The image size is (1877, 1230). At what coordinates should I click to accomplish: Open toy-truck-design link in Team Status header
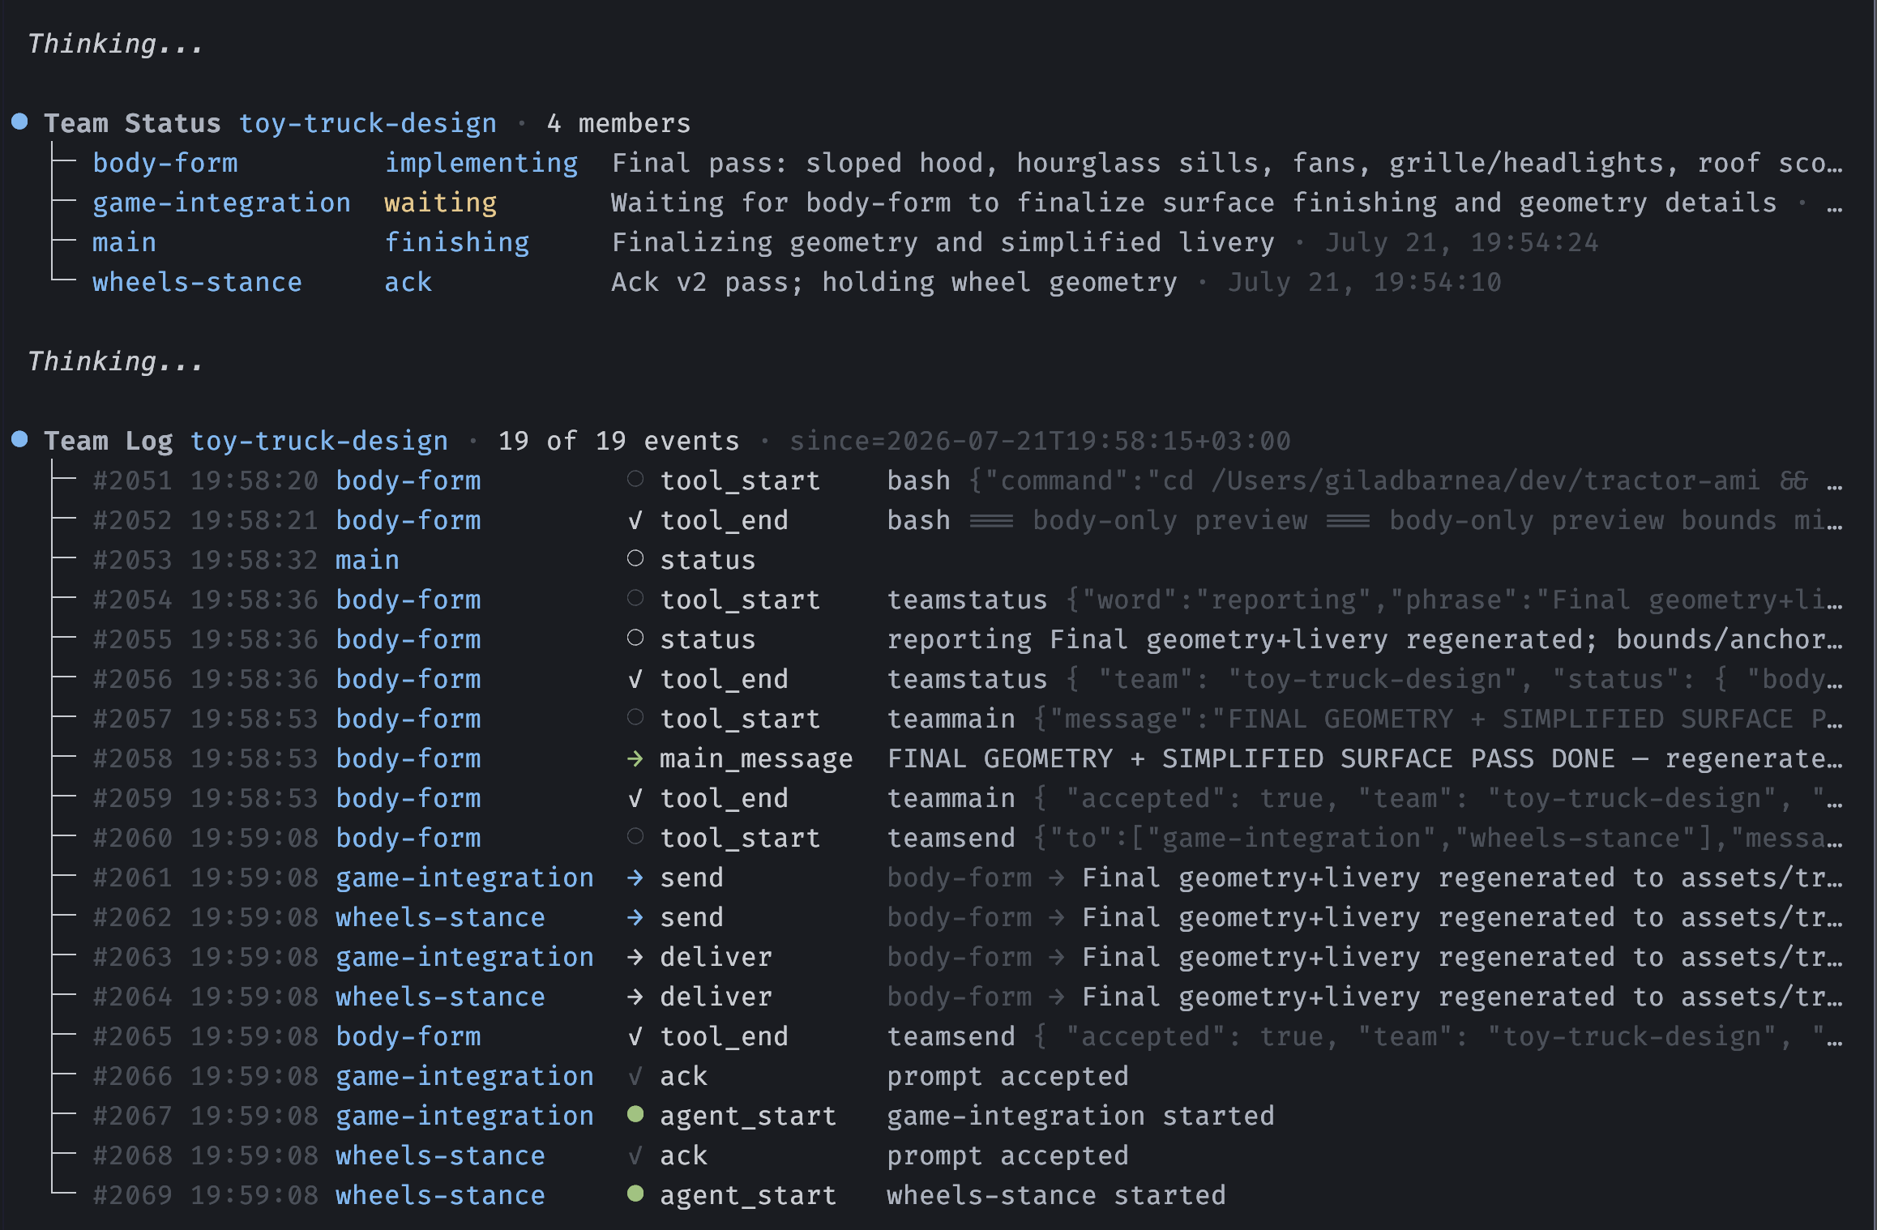(x=368, y=123)
